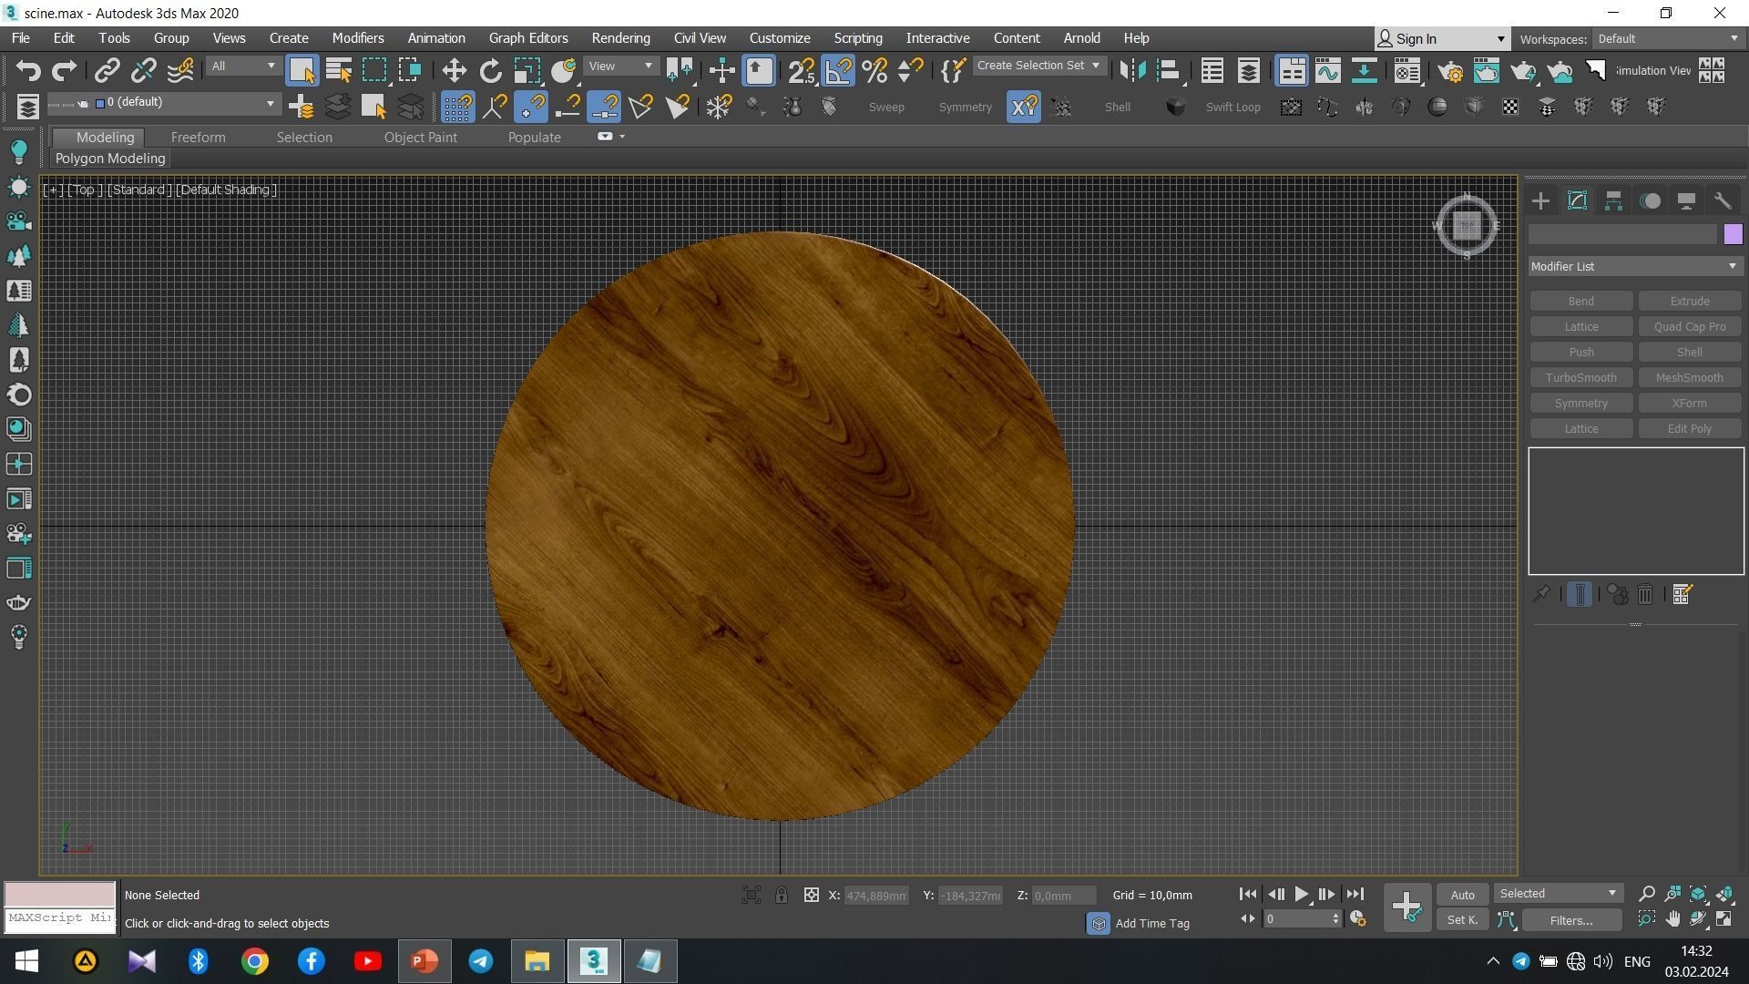Click the Quad Cap Pro button

click(1689, 326)
